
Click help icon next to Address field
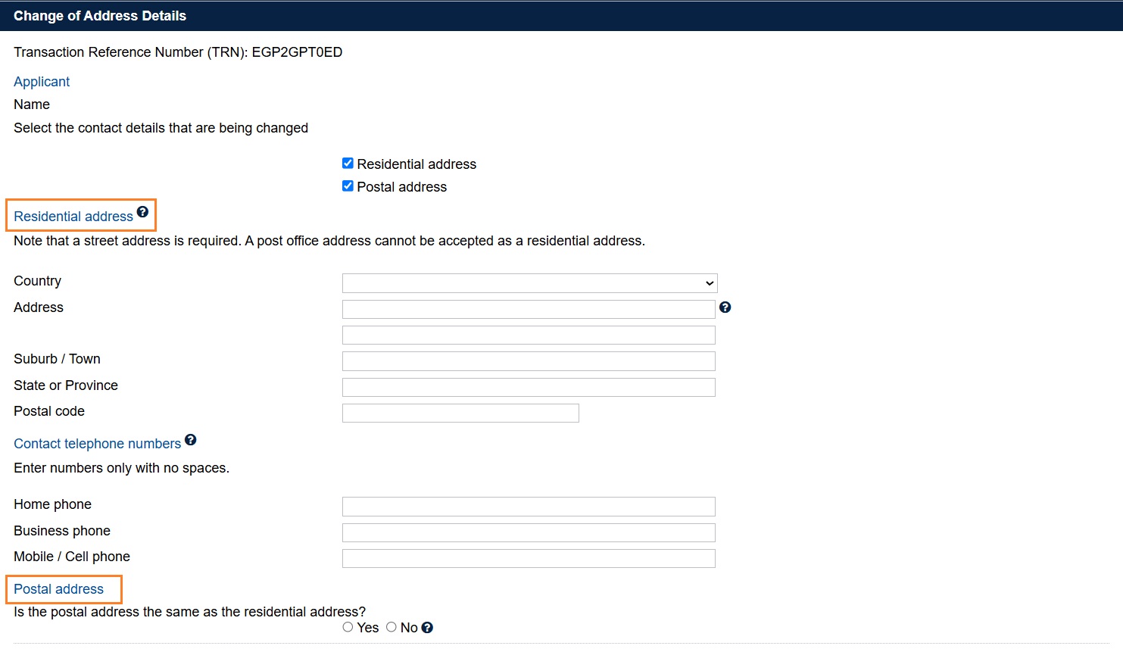725,307
